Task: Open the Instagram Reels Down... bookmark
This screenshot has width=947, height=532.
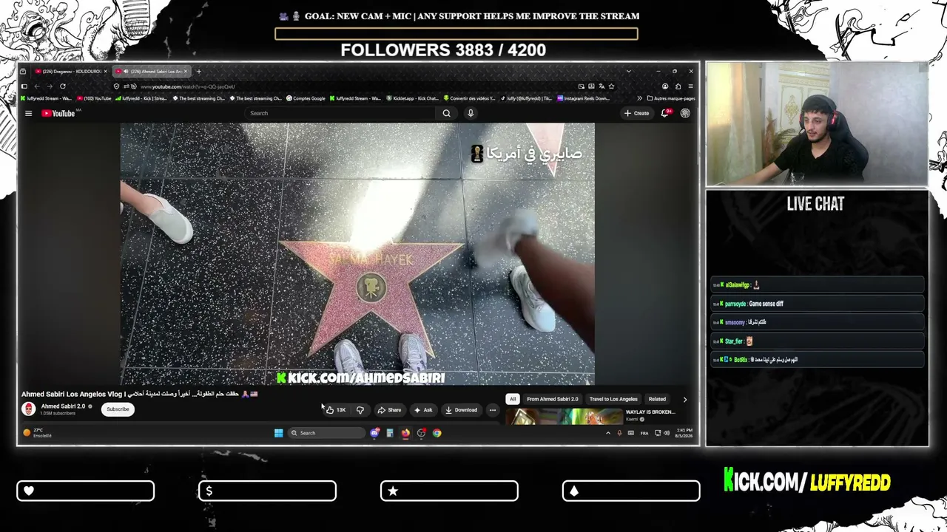Action: (x=584, y=98)
